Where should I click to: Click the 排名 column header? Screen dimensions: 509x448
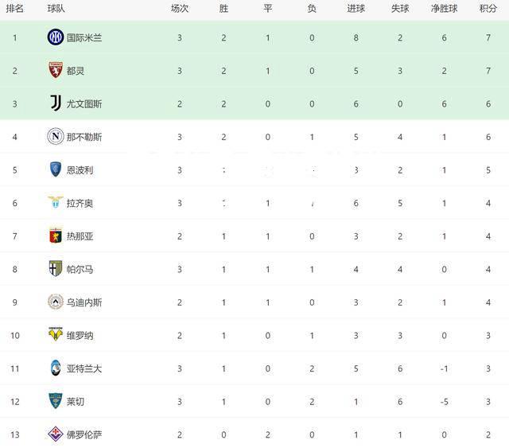point(15,9)
